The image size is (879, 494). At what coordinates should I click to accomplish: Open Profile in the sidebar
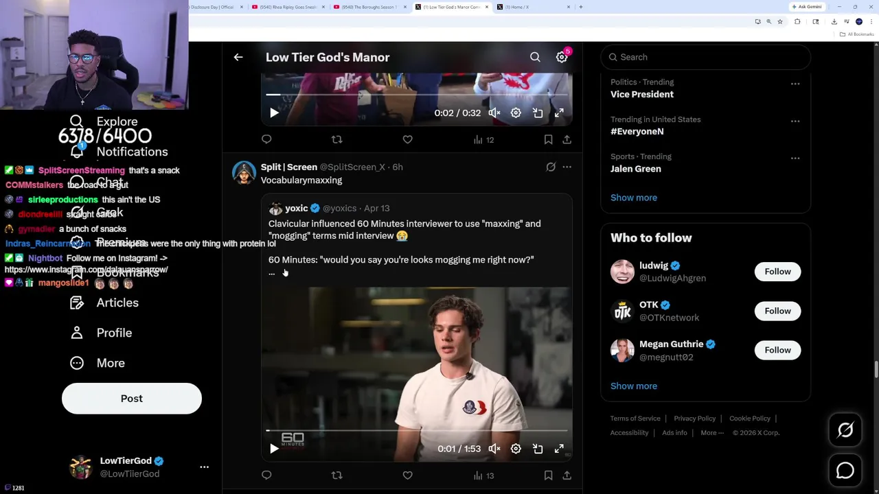(101, 333)
